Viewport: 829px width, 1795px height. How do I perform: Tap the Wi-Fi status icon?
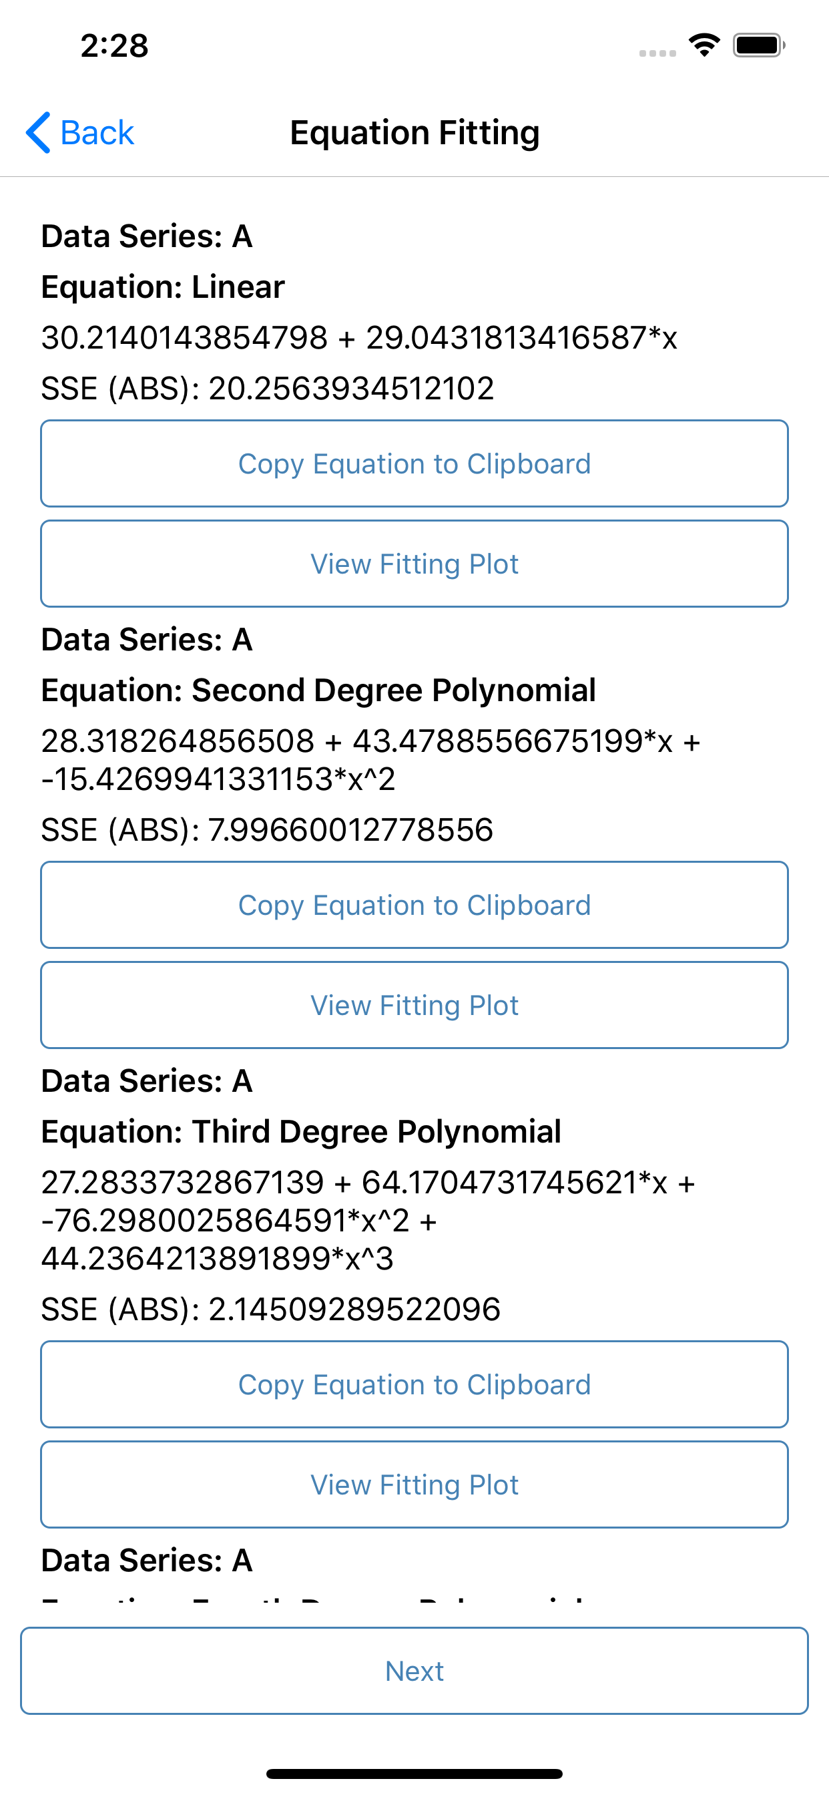click(x=704, y=45)
